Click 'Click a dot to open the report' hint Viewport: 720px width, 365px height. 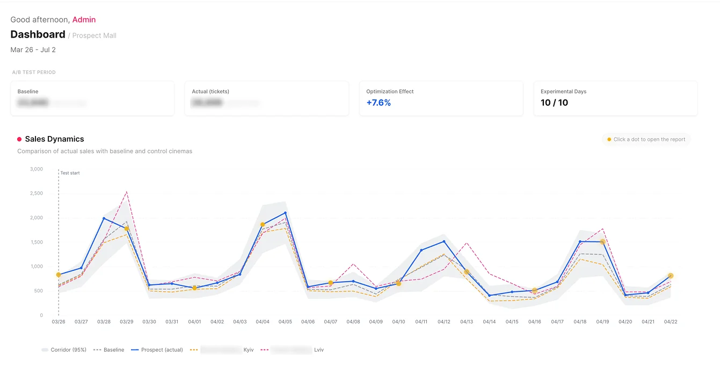646,139
